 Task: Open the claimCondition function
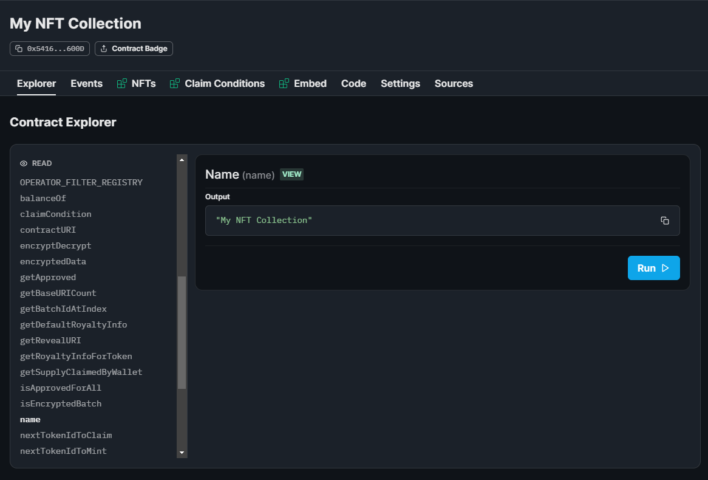(x=55, y=214)
